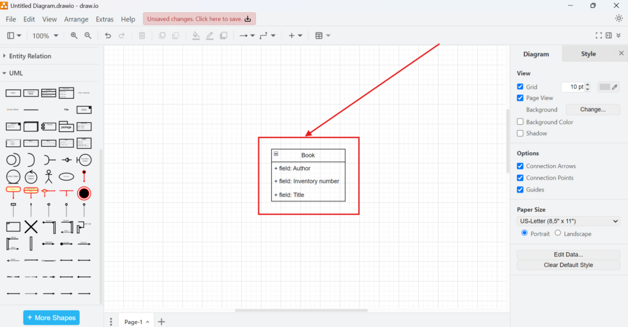Click the Zoom In magnifier icon
Viewport: 628px width, 327px height.
pyautogui.click(x=74, y=36)
